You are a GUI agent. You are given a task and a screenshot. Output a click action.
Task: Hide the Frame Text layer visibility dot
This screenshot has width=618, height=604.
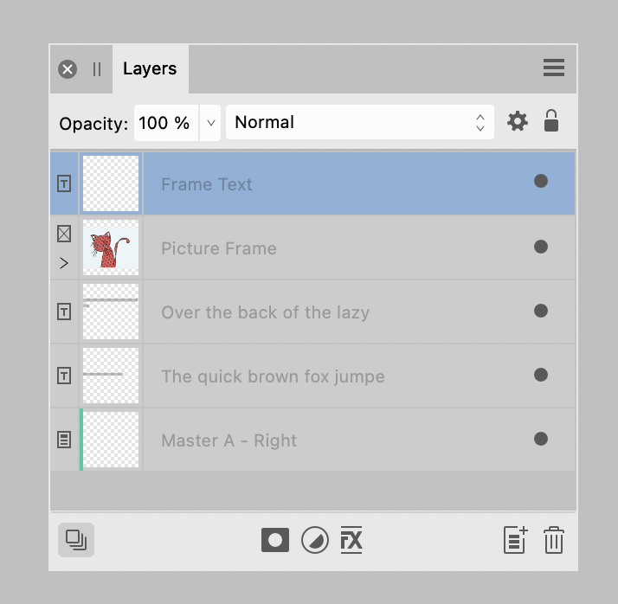(x=541, y=181)
